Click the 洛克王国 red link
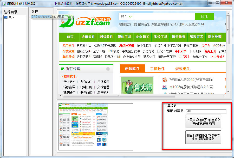Screen dimensions: 234x158 (x=210, y=51)
